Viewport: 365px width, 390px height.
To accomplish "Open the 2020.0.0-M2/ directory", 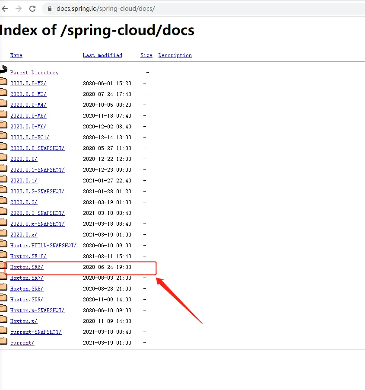I will [x=29, y=83].
